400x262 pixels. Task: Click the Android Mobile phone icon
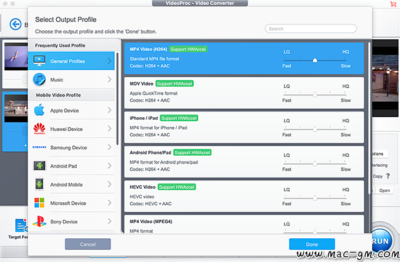[39, 184]
